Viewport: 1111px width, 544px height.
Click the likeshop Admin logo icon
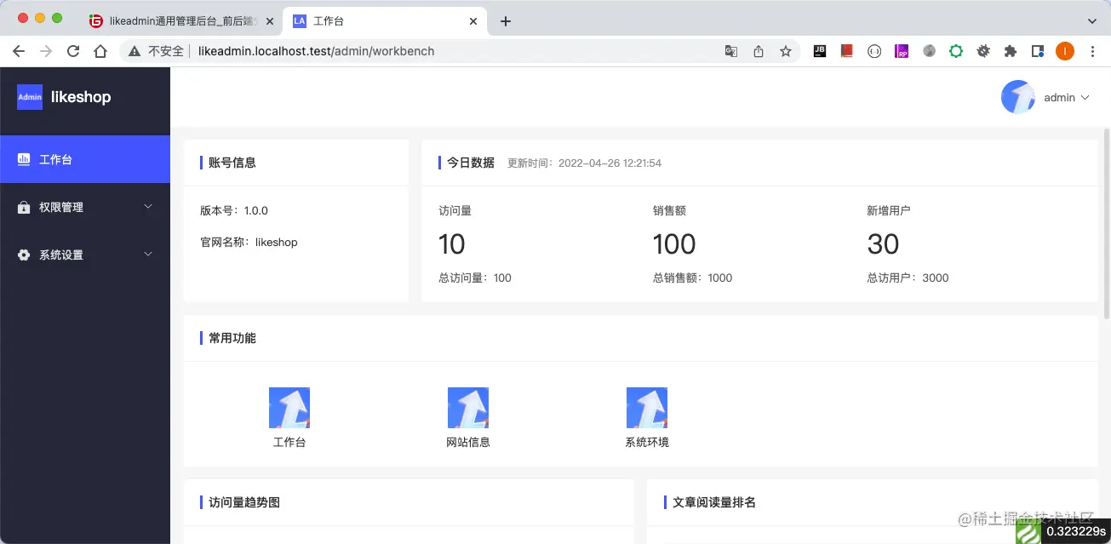point(29,97)
